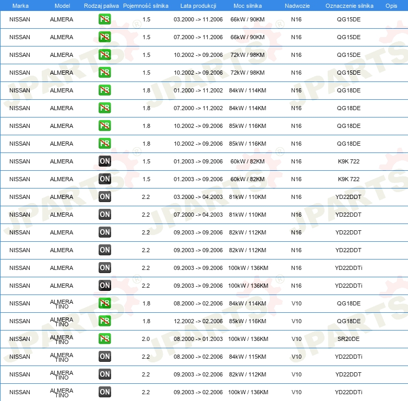Click diesel ON icon in 07.2000 -> 04.2003 row

(x=104, y=214)
